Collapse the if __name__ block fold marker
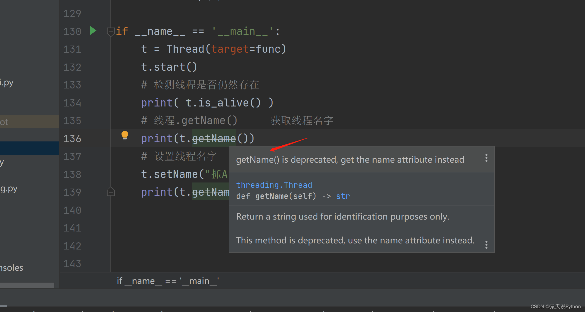This screenshot has height=312, width=585. coord(111,32)
